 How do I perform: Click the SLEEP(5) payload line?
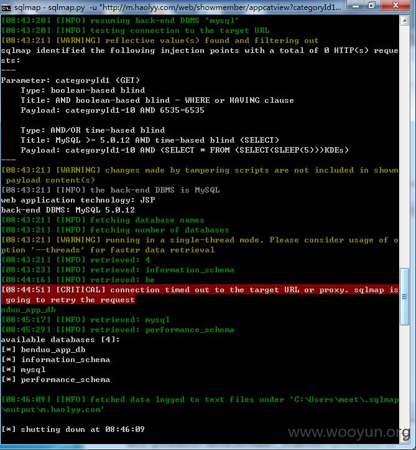click(x=185, y=150)
